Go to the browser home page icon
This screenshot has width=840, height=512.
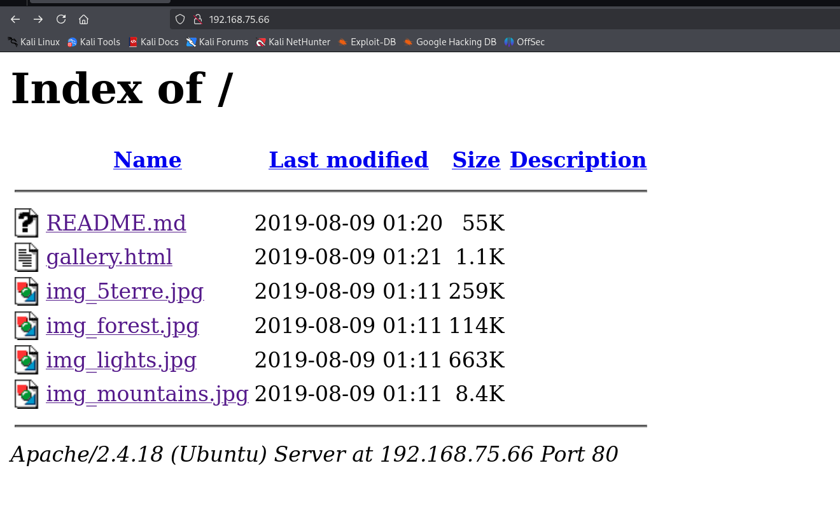pyautogui.click(x=83, y=19)
